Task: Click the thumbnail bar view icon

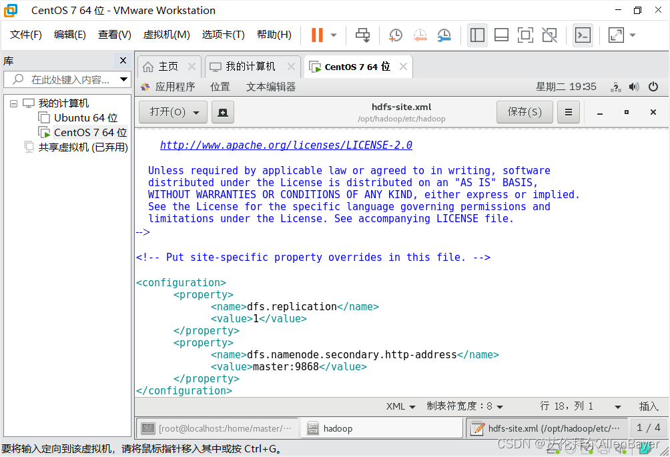Action: 501,35
